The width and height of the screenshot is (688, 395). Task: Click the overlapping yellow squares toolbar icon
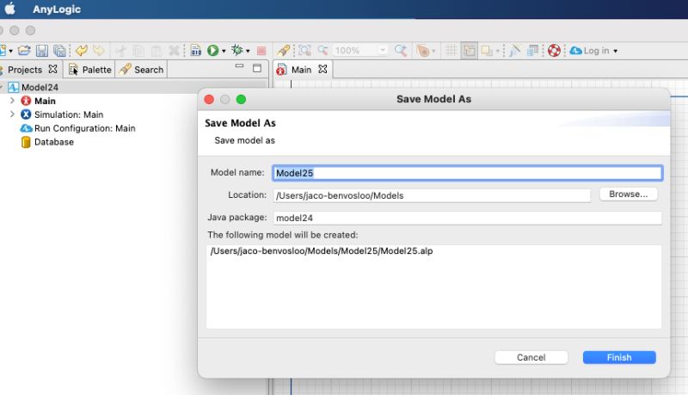(x=487, y=51)
